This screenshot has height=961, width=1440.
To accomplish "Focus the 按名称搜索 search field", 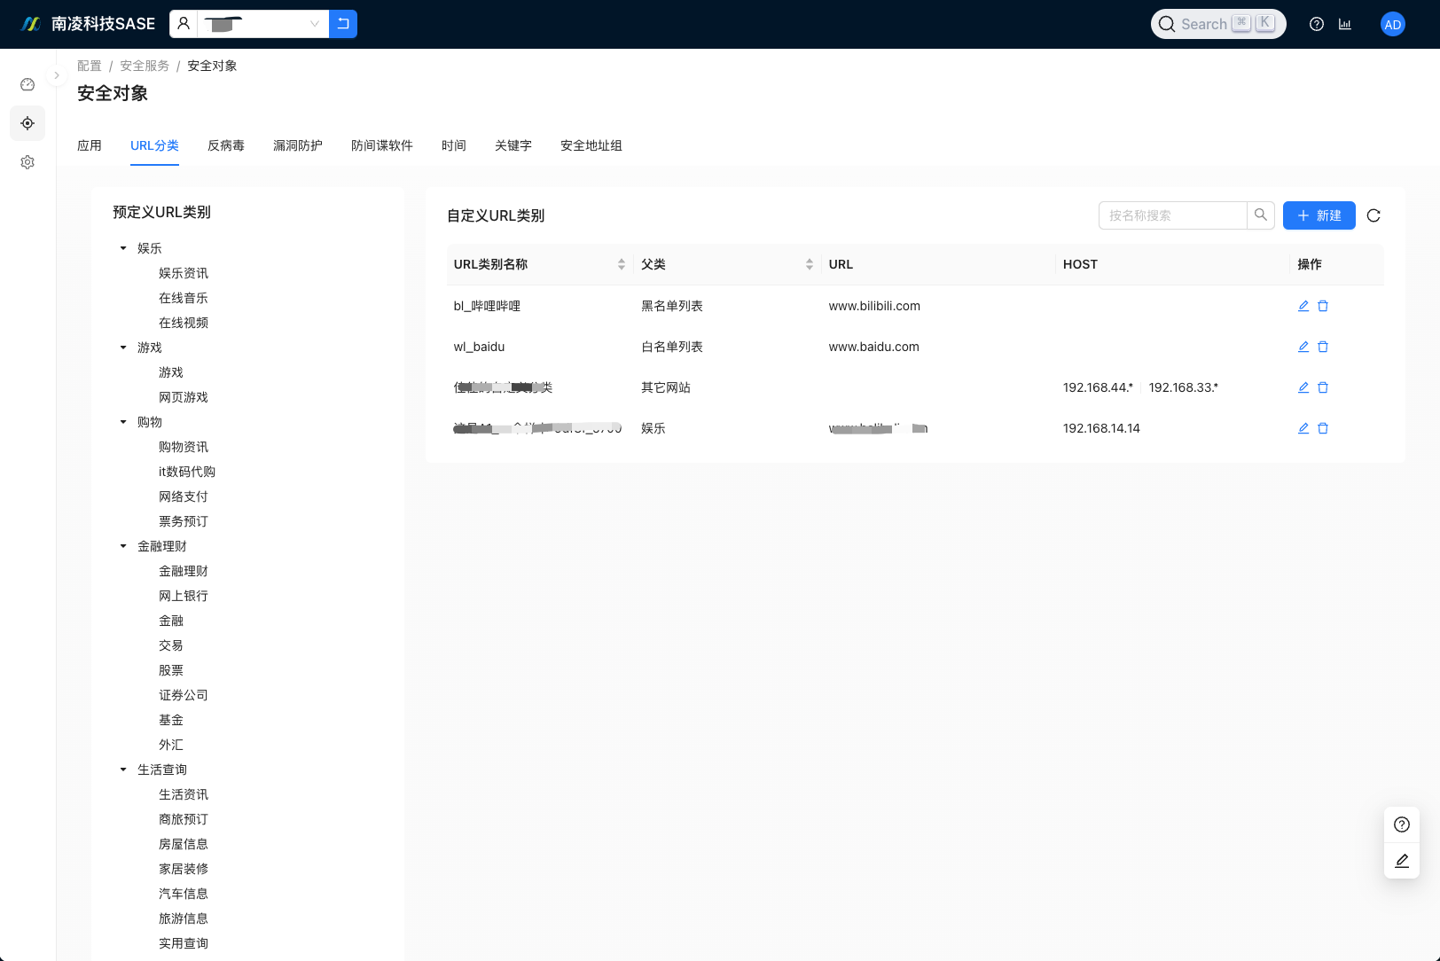I will [1173, 215].
